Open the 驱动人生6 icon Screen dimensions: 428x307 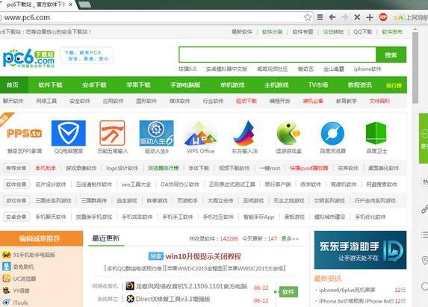point(156,133)
